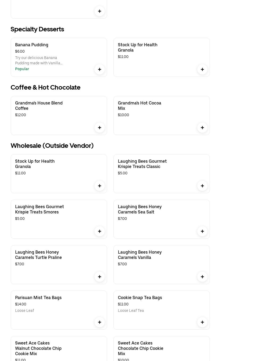
Task: Add Parisuan Mist Tea Bags plus icon
Action: [x=100, y=322]
